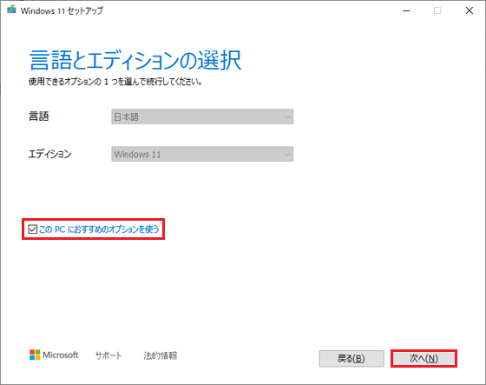Close the Windows 11 setup window
Image resolution: width=486 pixels, height=385 pixels.
click(470, 11)
